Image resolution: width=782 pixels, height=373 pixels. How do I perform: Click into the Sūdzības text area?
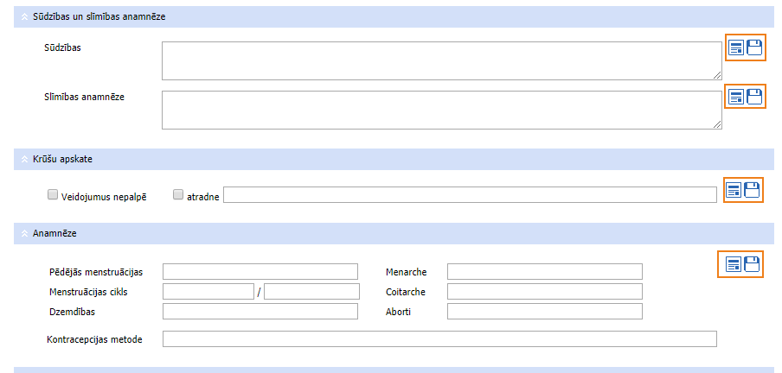[x=441, y=60]
